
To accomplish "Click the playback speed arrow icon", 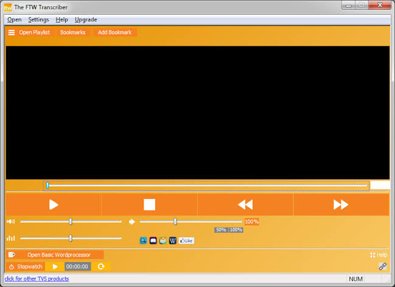I will 132,222.
